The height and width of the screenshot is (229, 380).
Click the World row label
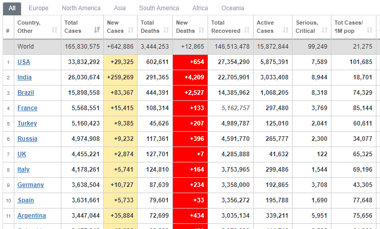(x=26, y=47)
